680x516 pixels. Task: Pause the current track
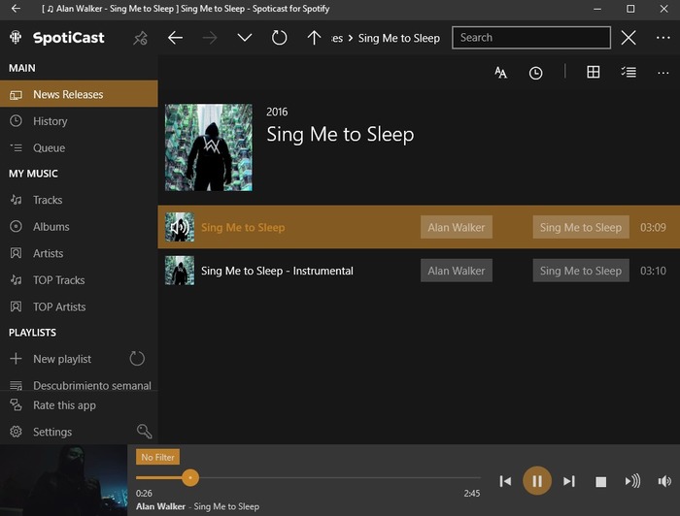pyautogui.click(x=537, y=481)
